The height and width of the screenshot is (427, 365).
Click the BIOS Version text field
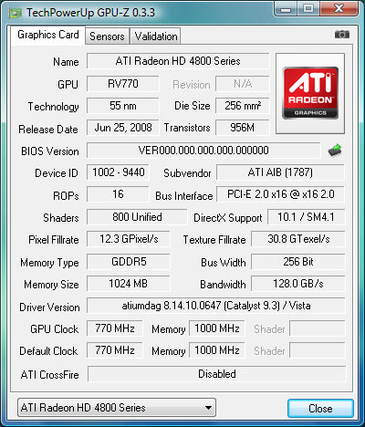(x=203, y=151)
